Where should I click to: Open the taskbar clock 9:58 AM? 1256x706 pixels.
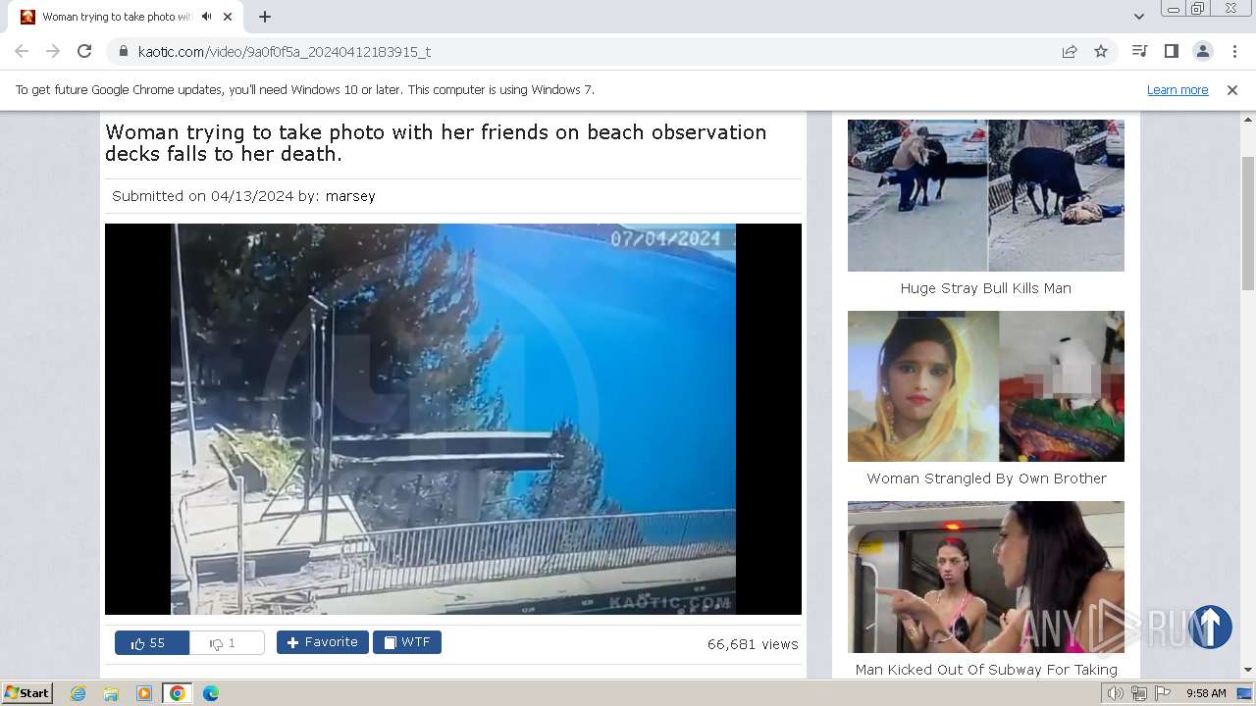1206,693
